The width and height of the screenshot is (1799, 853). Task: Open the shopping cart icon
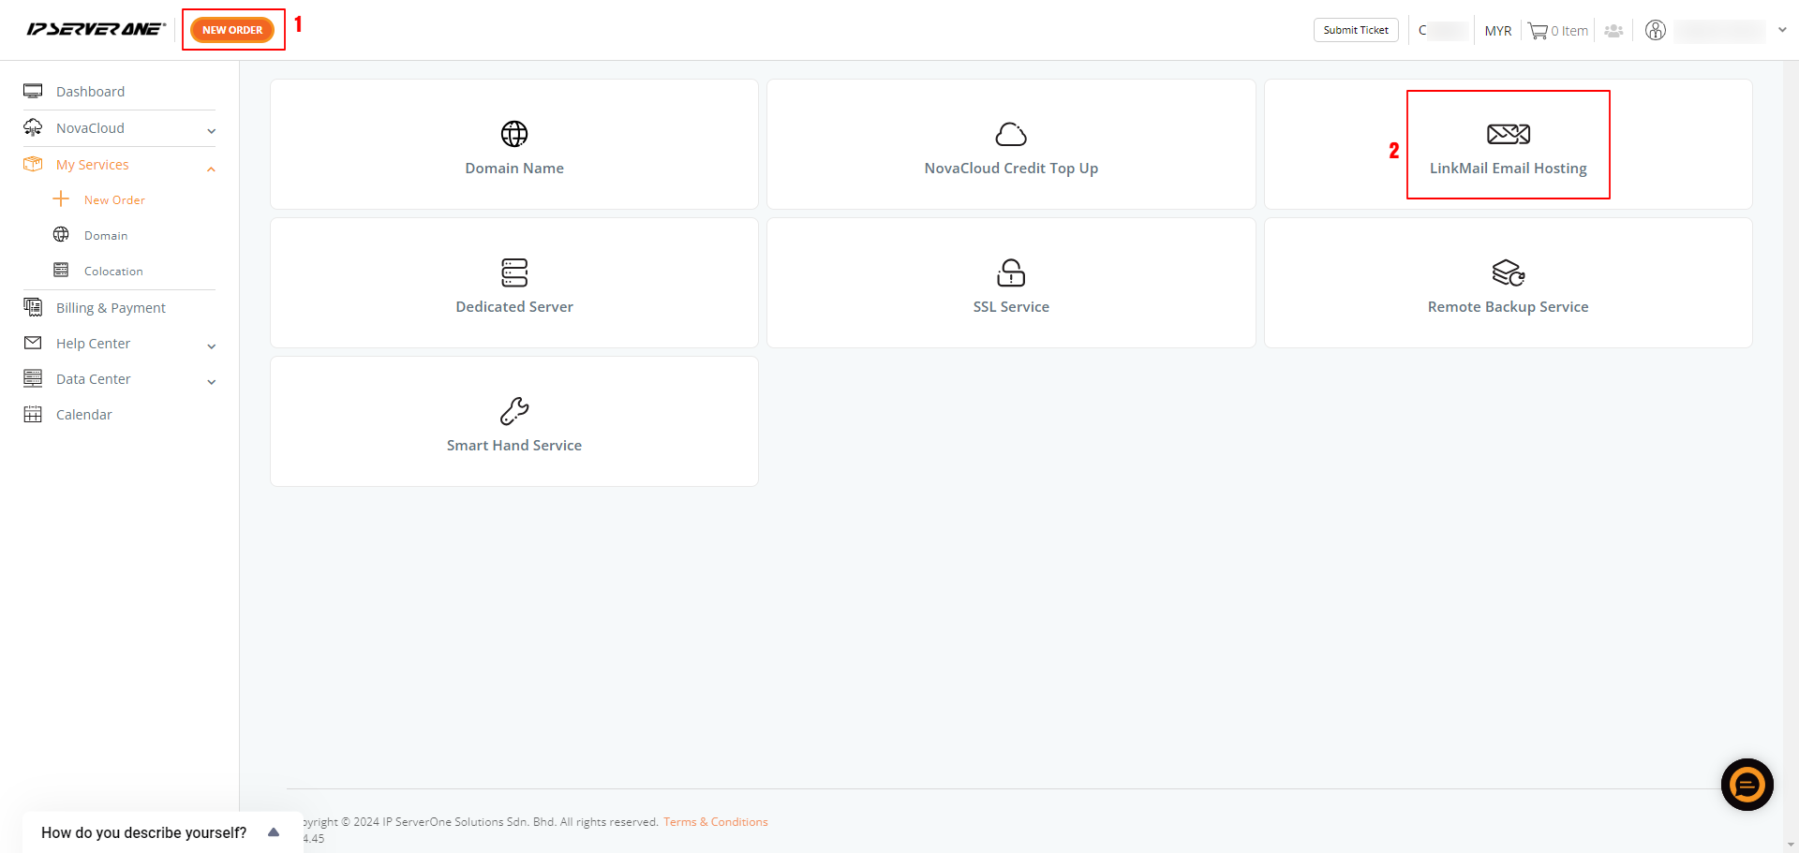point(1538,31)
